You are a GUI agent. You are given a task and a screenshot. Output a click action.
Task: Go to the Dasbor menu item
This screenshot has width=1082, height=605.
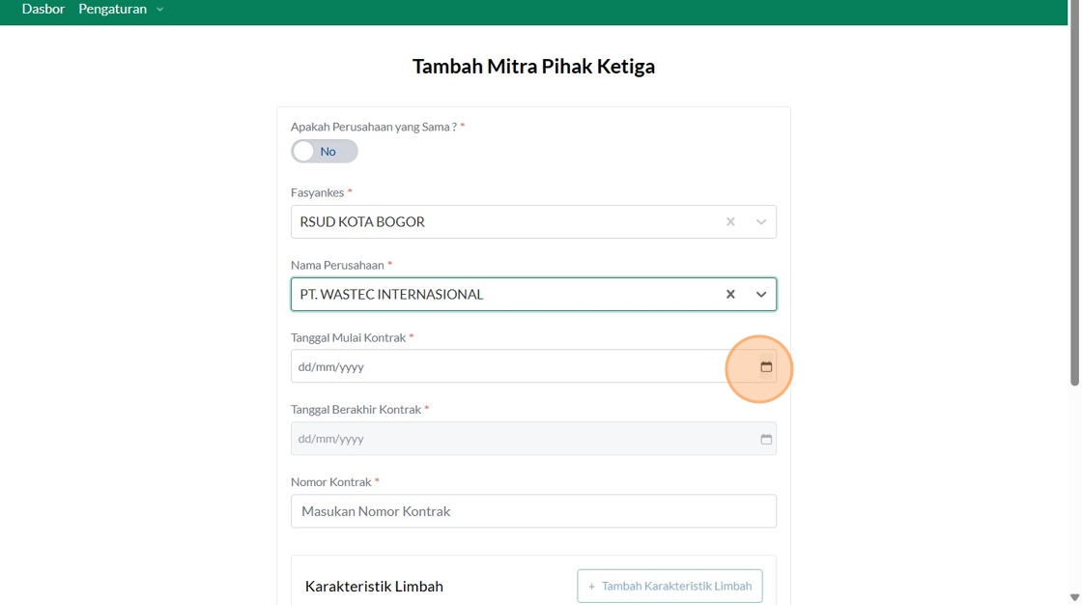tap(43, 9)
